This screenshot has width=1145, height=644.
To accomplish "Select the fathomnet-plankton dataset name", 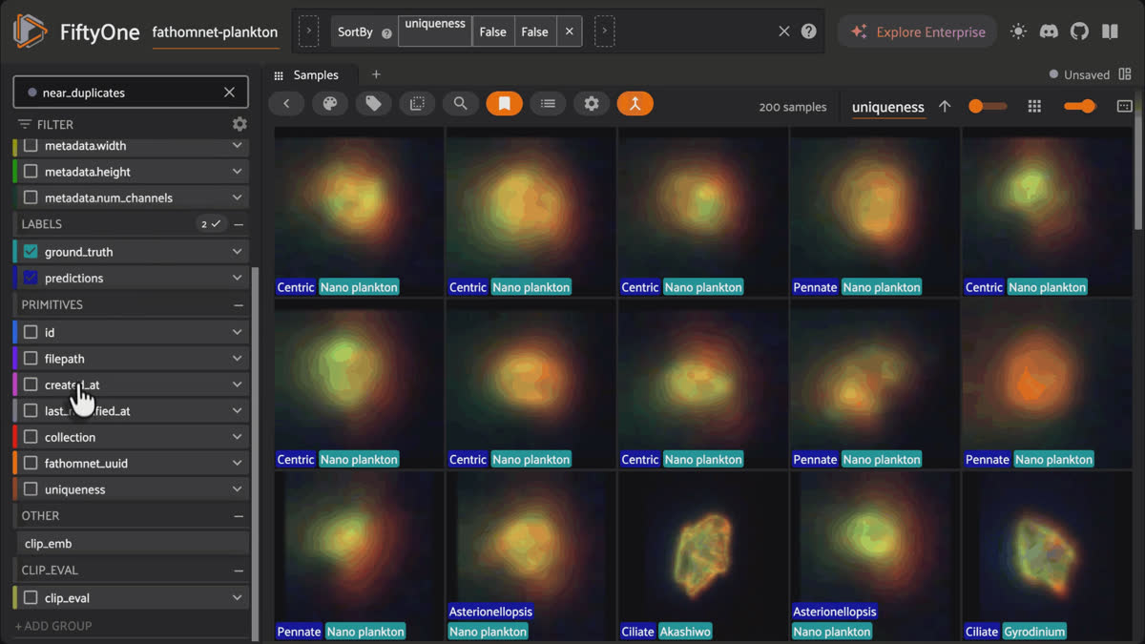I will click(x=216, y=31).
